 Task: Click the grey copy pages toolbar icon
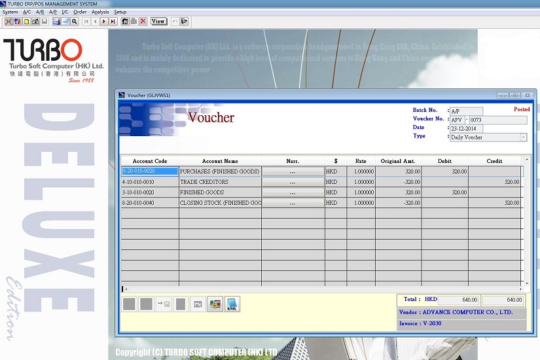134,22
